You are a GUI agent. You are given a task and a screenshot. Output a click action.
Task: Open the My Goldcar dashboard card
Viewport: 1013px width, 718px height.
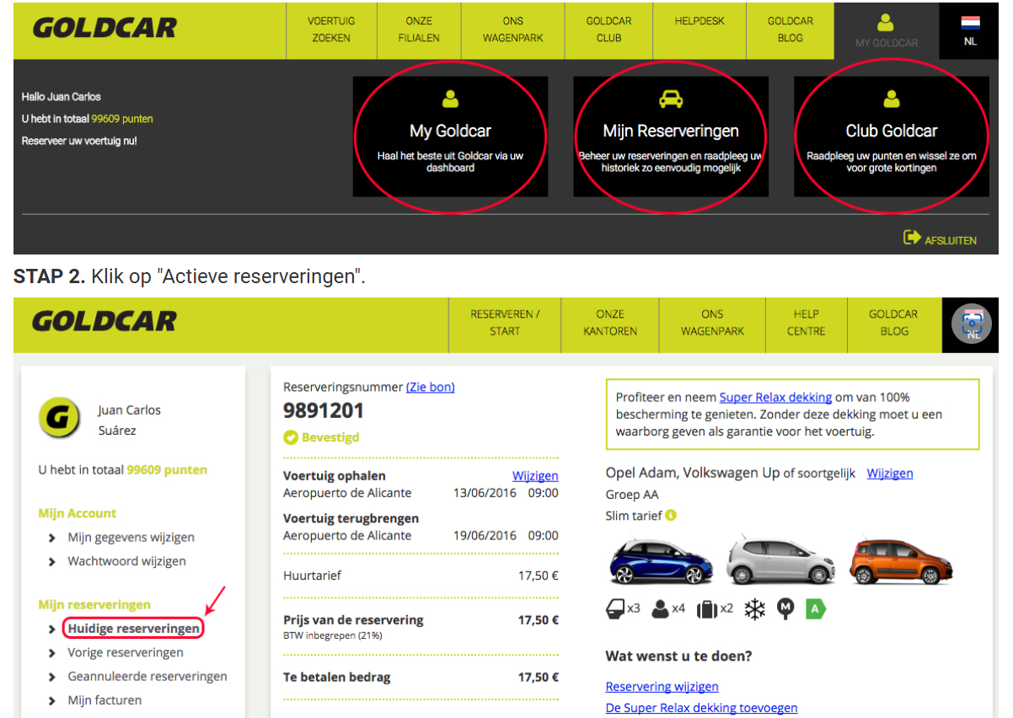click(450, 137)
